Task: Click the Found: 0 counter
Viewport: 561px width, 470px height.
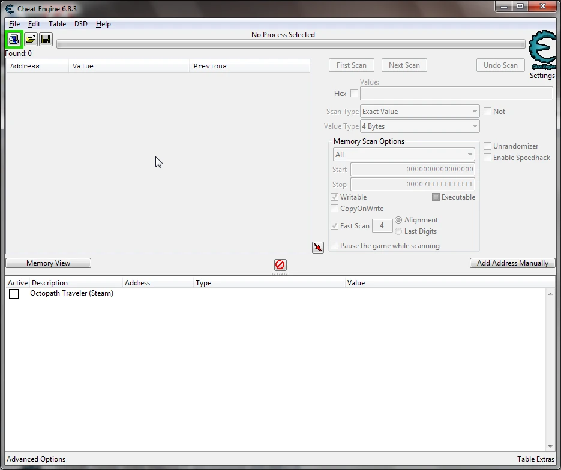Action: coord(18,53)
